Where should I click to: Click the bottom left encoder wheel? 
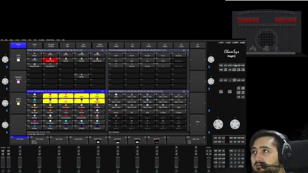5,125
